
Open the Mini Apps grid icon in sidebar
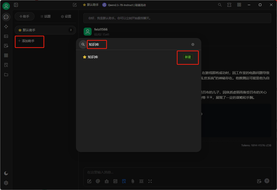(6, 55)
